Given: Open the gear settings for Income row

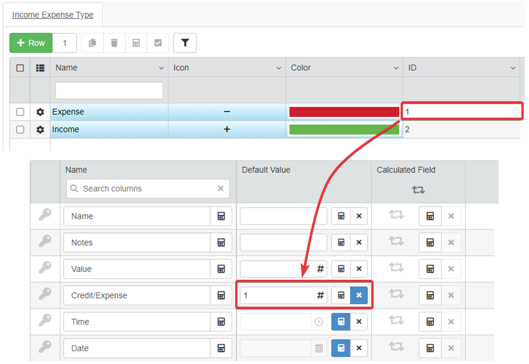Looking at the screenshot, I should point(40,129).
